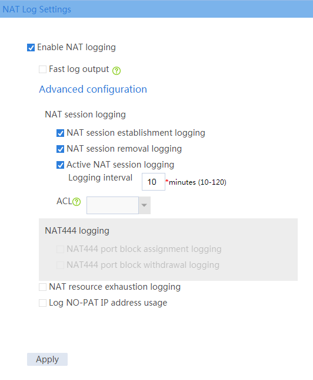313x380 pixels.
Task: Click the minutes (10-120) range hint
Action: (198, 182)
